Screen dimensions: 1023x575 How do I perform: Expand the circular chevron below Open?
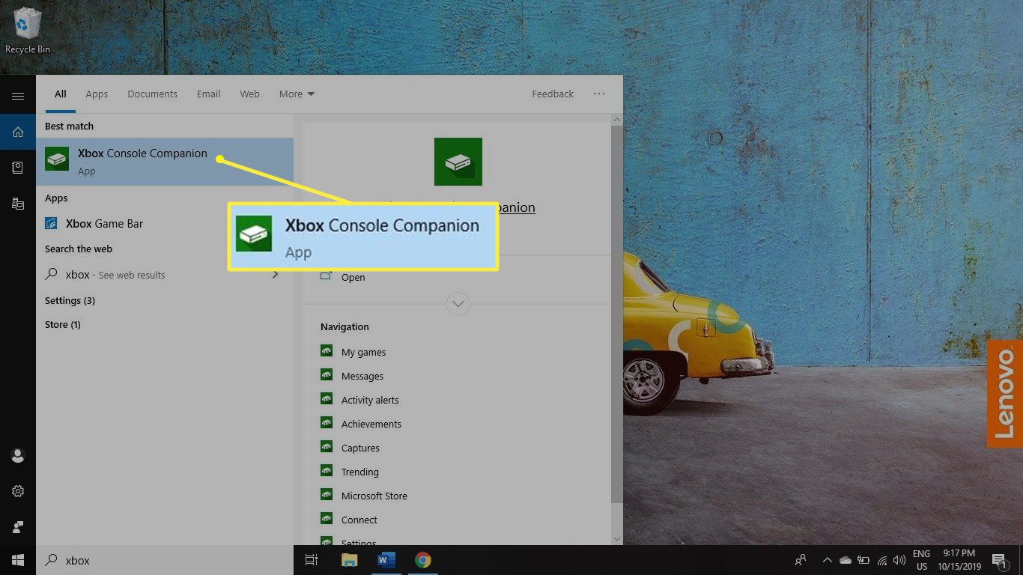[x=458, y=304]
